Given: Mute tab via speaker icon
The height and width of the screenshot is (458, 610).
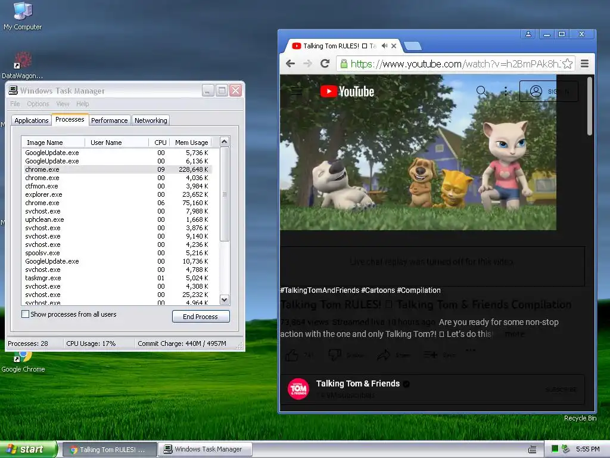Looking at the screenshot, I should point(384,46).
